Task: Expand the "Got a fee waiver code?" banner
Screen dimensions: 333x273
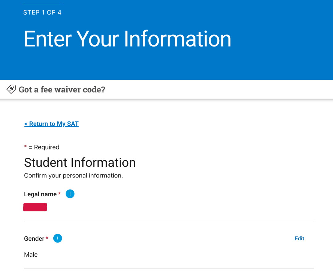Action: (166, 89)
